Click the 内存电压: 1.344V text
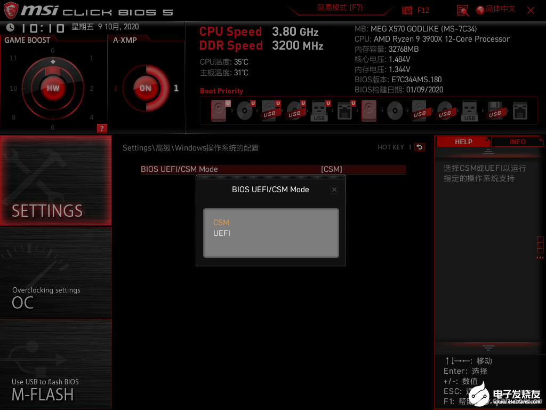Image resolution: width=546 pixels, height=410 pixels. point(382,69)
